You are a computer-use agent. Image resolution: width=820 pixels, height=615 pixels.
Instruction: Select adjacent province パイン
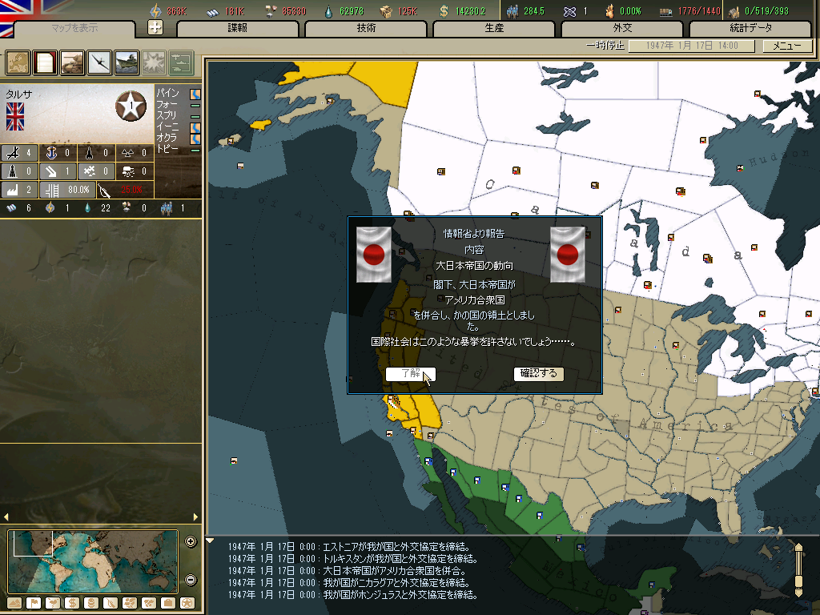pyautogui.click(x=167, y=93)
